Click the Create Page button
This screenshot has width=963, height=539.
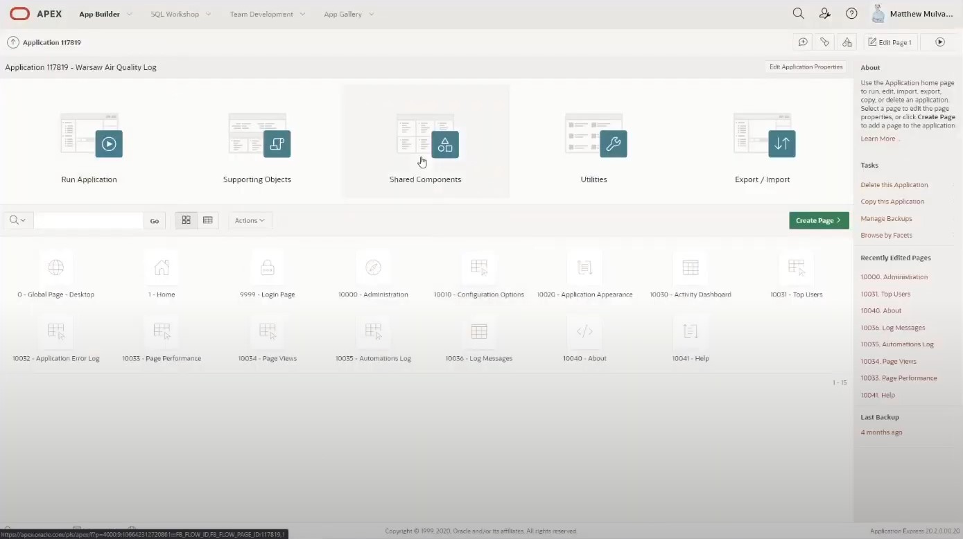(819, 220)
